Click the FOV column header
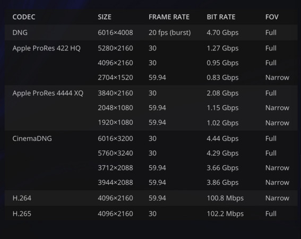The width and height of the screenshot is (301, 239). (272, 17)
